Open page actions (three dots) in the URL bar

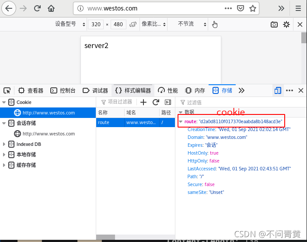pos(228,8)
